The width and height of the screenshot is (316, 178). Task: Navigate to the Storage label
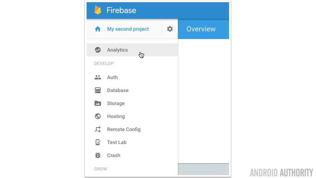[x=116, y=103]
